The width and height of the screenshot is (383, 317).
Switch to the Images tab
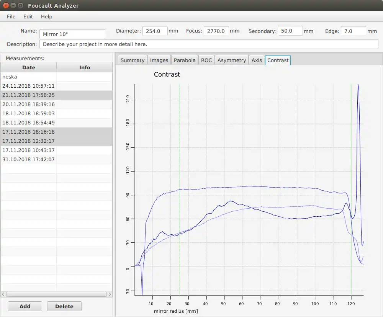(159, 60)
